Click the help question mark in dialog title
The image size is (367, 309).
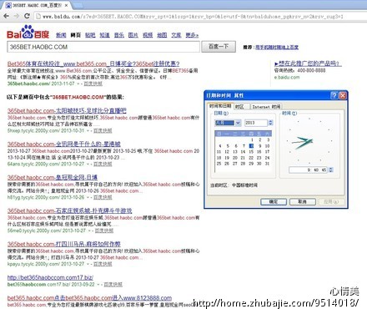(334, 95)
